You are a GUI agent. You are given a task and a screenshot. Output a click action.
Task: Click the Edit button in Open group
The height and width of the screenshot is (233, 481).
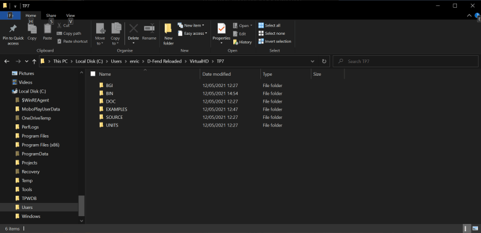239,34
